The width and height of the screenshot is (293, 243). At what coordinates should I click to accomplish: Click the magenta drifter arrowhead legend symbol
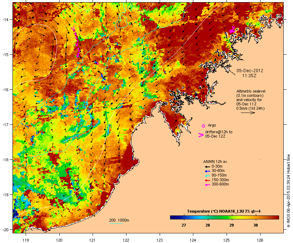click(x=201, y=135)
